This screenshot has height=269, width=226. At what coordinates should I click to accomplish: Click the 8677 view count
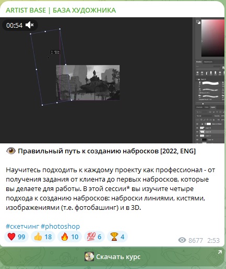pos(196,240)
